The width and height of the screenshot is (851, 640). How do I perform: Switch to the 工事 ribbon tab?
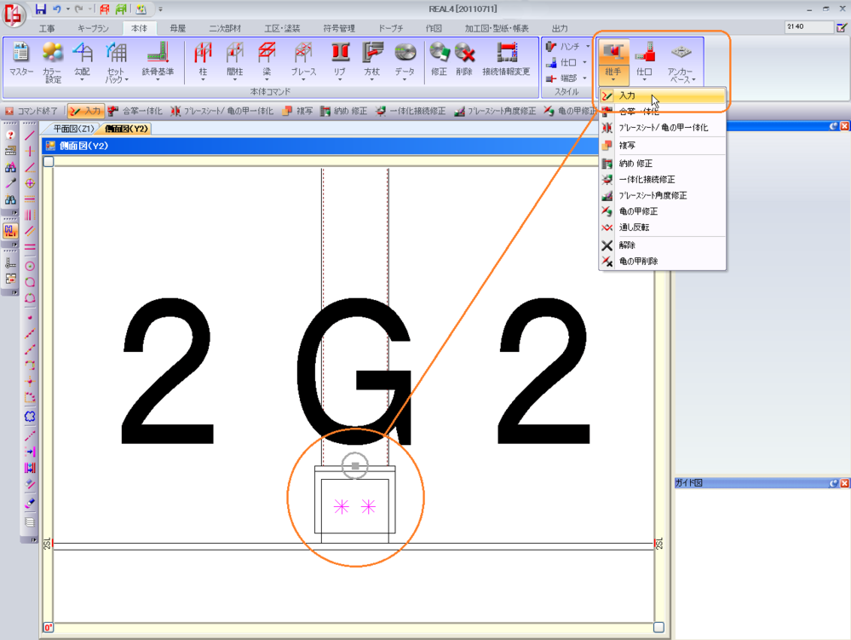(x=47, y=28)
